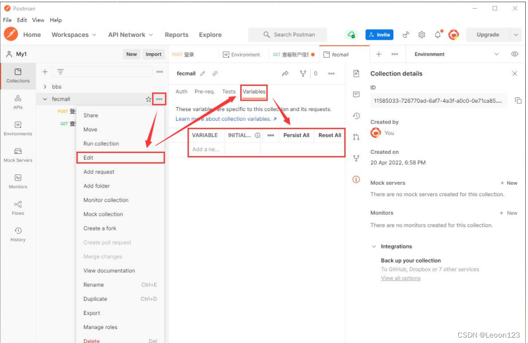Click the share arrow icon for fecmall
The width and height of the screenshot is (528, 343).
(x=285, y=73)
